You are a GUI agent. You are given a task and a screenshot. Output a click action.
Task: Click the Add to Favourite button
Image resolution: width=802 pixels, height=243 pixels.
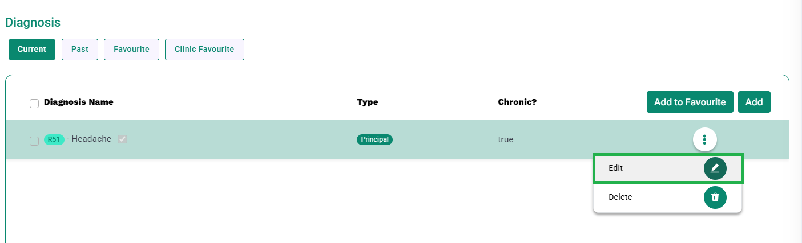[x=690, y=102]
